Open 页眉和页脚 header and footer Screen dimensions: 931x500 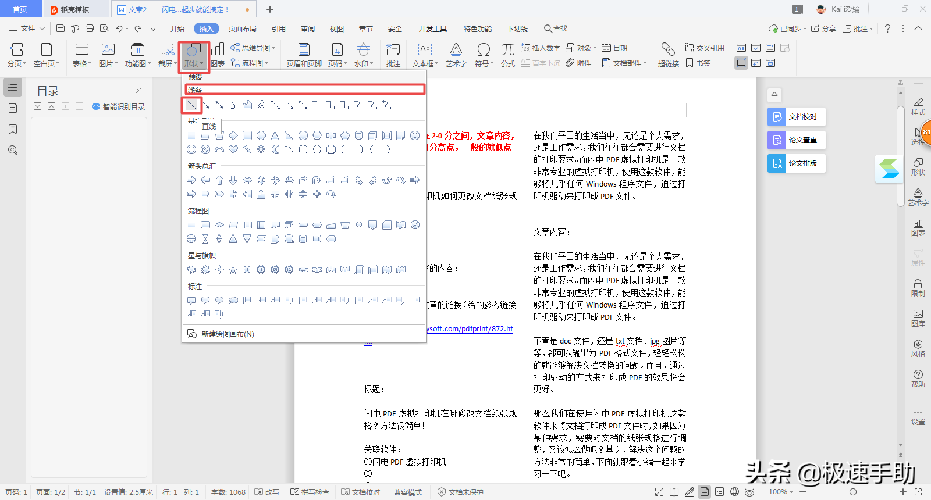tap(304, 55)
